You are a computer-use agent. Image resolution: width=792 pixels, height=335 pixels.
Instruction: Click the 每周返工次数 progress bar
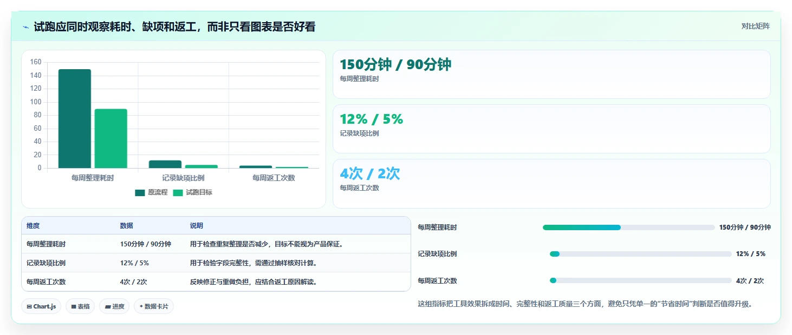click(641, 281)
